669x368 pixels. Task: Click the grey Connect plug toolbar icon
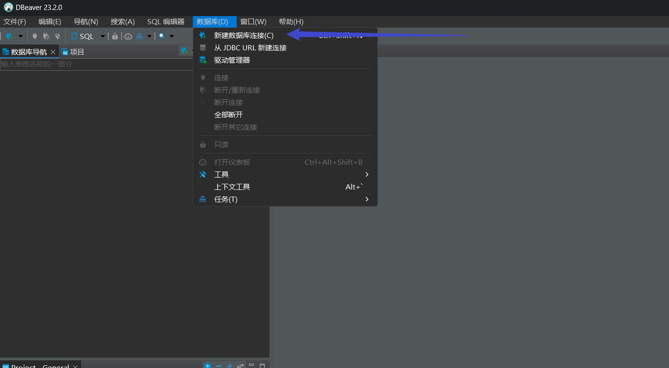click(x=35, y=36)
